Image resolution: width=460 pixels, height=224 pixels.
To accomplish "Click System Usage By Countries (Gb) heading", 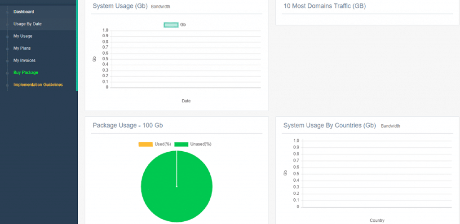I will pos(329,126).
